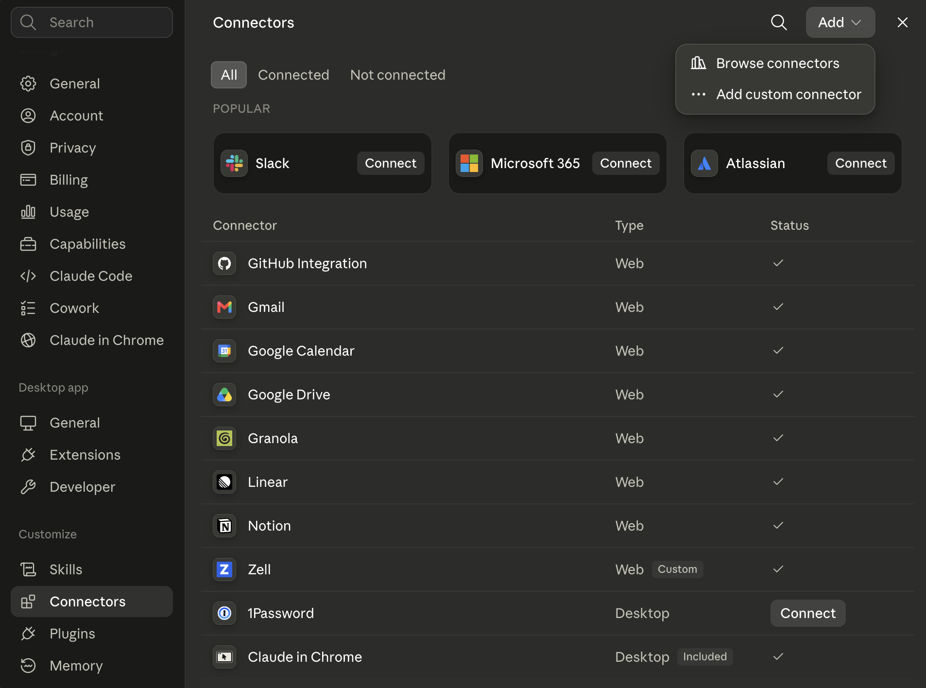Connect the Slack connector
The image size is (926, 688).
tap(391, 163)
